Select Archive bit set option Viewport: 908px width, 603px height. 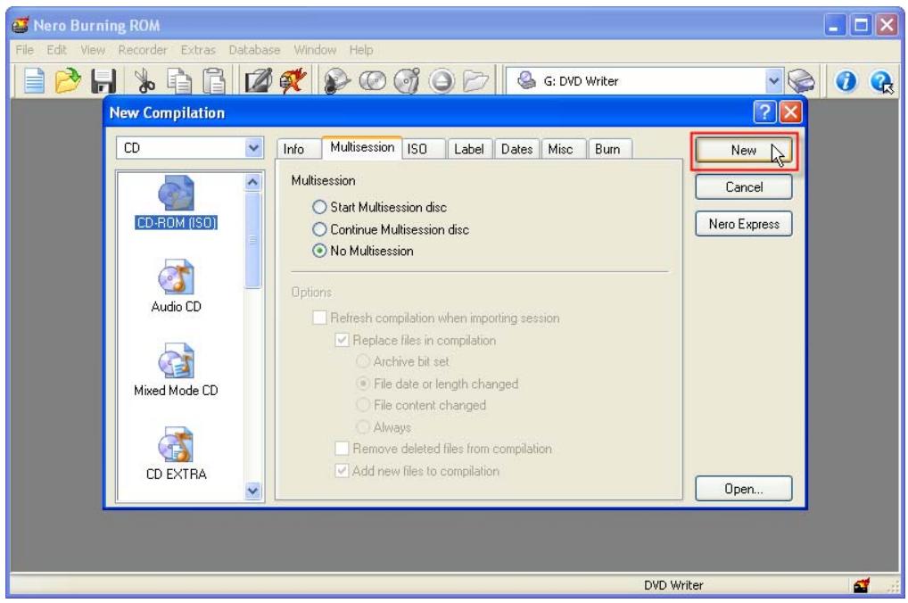coord(403,361)
